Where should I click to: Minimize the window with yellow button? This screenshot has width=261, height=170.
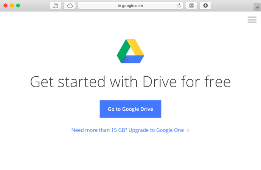click(12, 6)
